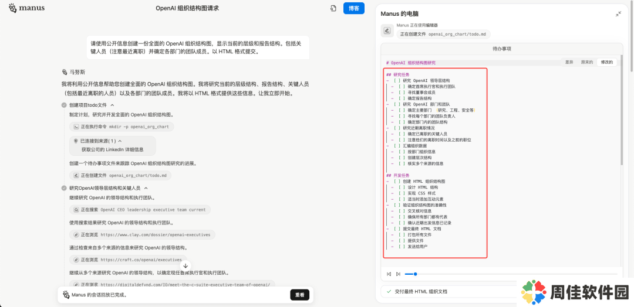Click the checkbox for 确定首席执行官和执行团队
This screenshot has height=307, width=634.
click(402, 86)
